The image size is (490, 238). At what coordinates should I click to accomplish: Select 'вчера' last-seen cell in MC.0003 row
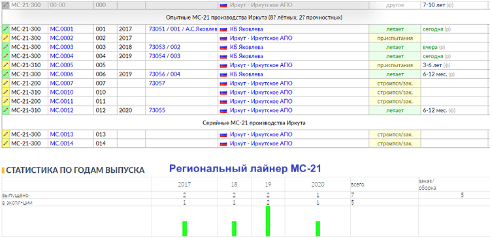455,48
